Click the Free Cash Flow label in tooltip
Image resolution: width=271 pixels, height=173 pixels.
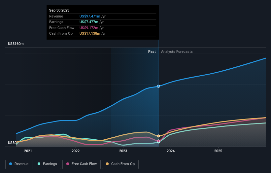click(62, 28)
